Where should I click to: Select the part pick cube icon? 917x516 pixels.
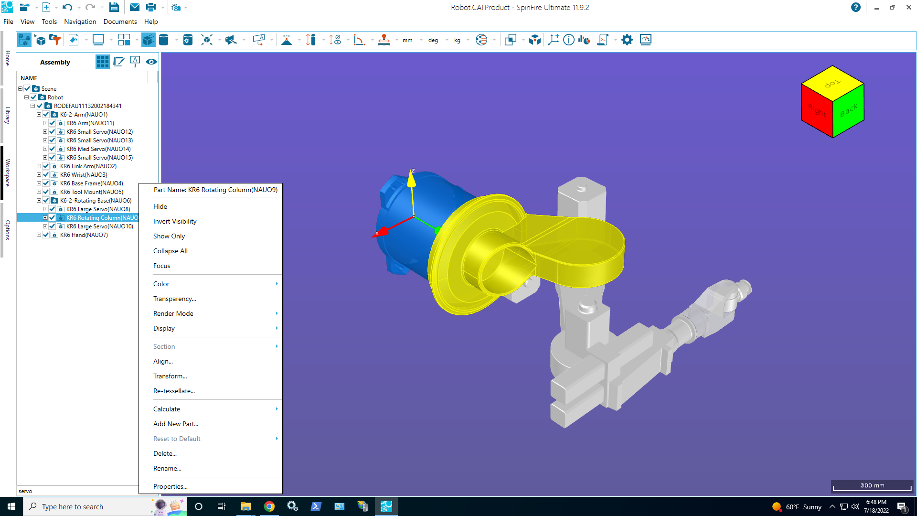41,40
